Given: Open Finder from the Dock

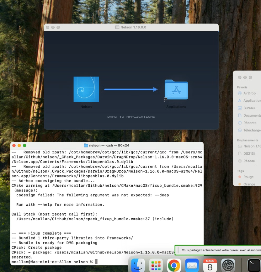Looking at the screenshot, I should [138, 265].
